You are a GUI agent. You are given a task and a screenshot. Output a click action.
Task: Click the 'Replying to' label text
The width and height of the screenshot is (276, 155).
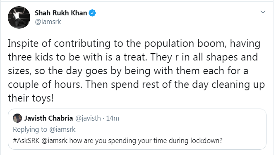30,130
